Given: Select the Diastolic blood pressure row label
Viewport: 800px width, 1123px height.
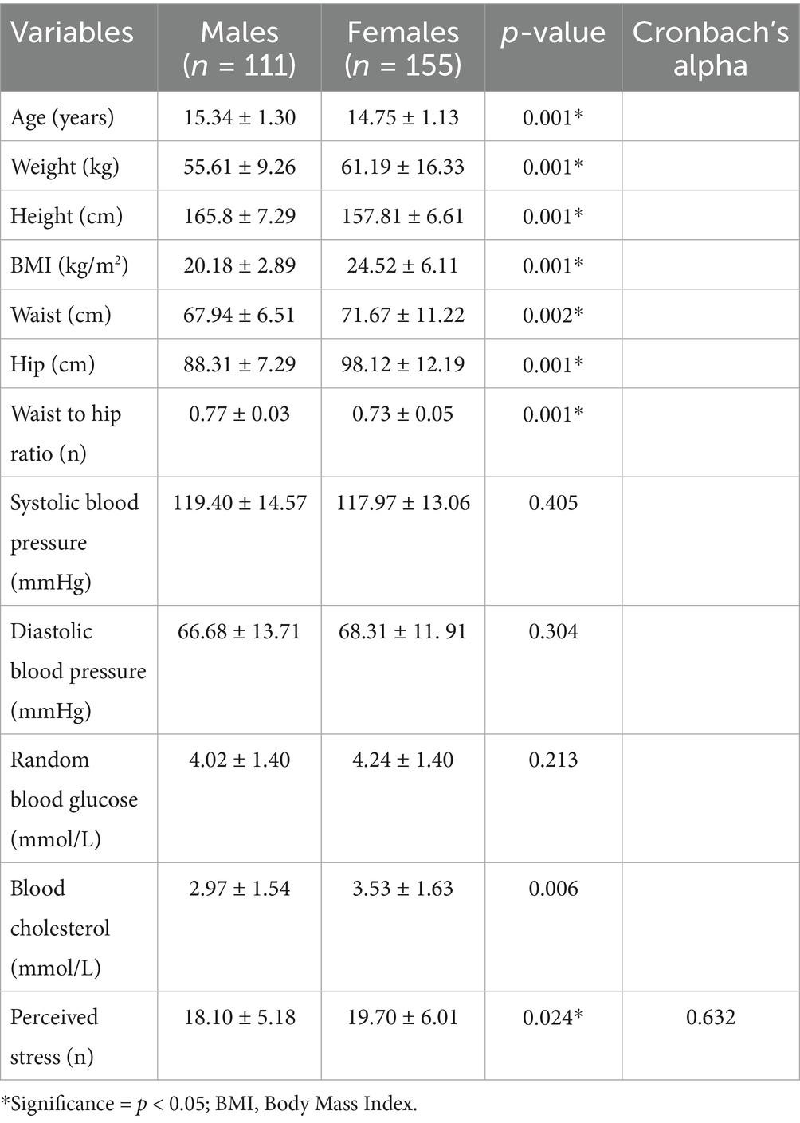Looking at the screenshot, I should 78,670.
